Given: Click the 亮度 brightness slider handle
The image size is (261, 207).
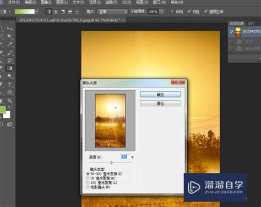Looking at the screenshot, I should point(111,162).
